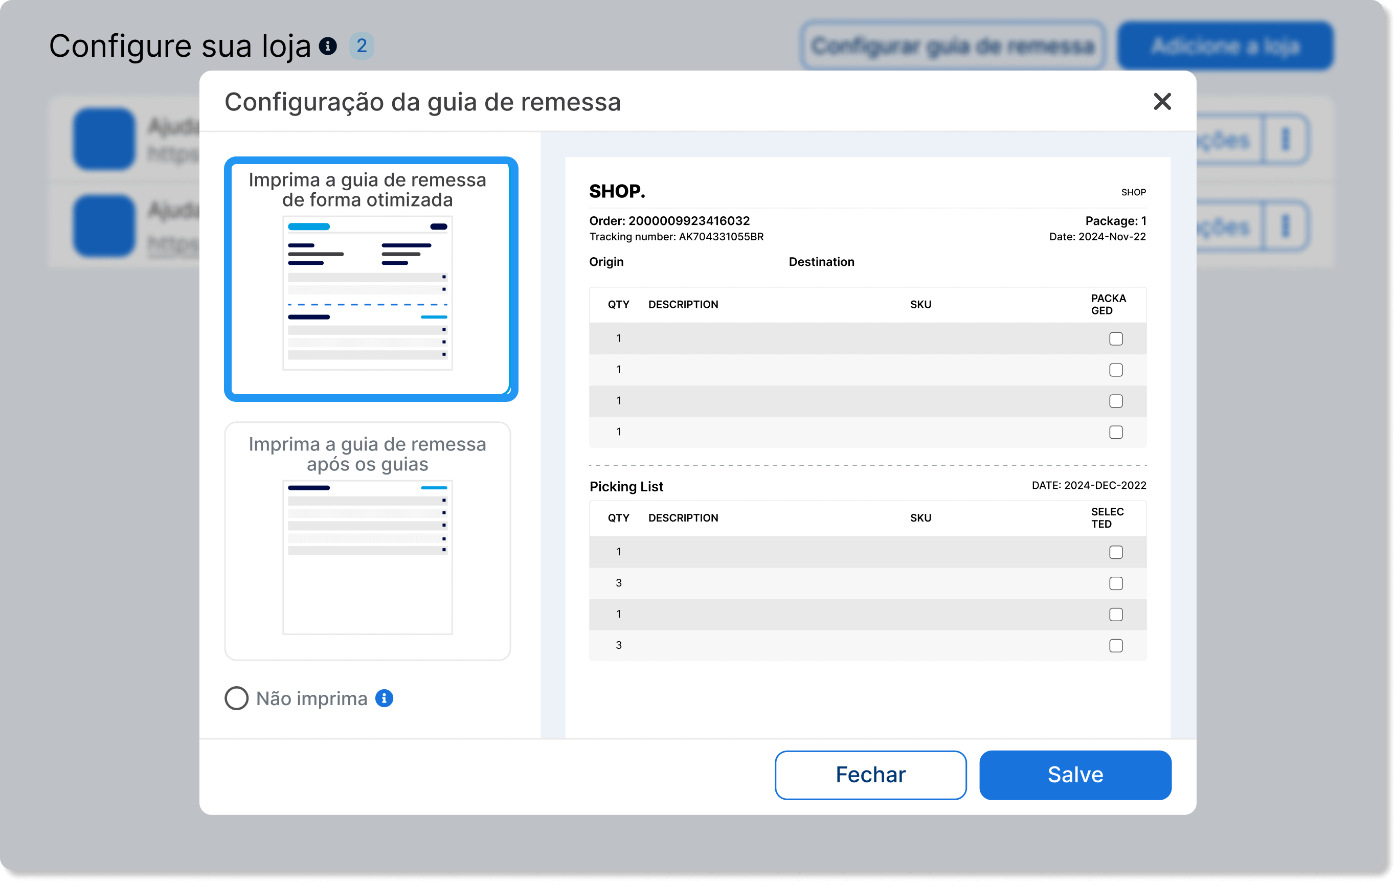Check the second Picking List Selected checkbox
The image size is (1396, 882).
click(1115, 583)
